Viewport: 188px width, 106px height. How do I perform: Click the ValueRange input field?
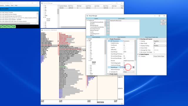128,67
